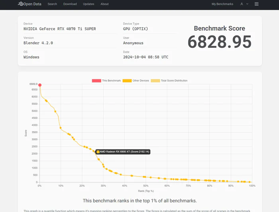Click the user account icon
Screen dimensions: 279x212
[242, 4]
